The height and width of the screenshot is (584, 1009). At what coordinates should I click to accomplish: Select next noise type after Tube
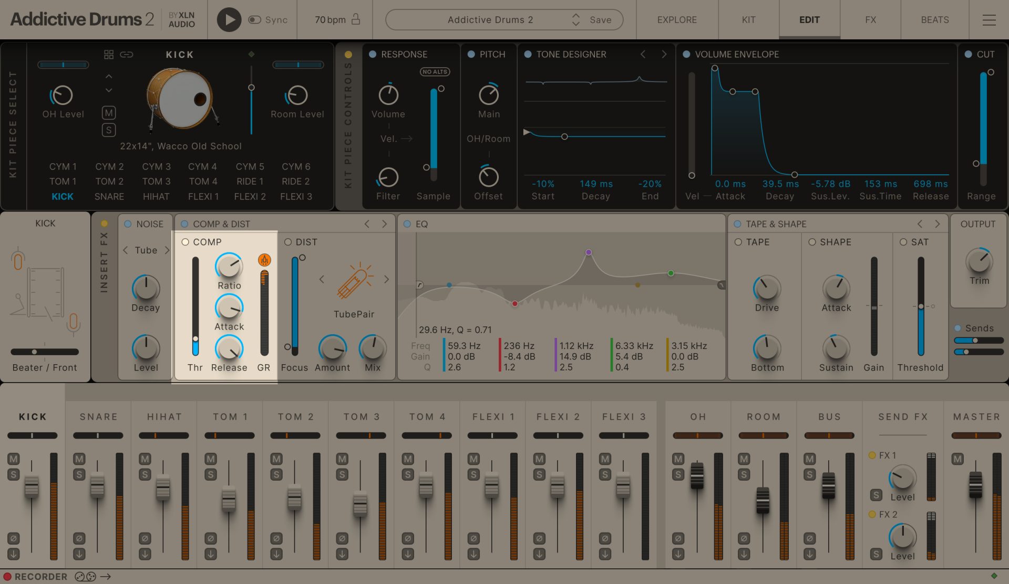pyautogui.click(x=167, y=250)
